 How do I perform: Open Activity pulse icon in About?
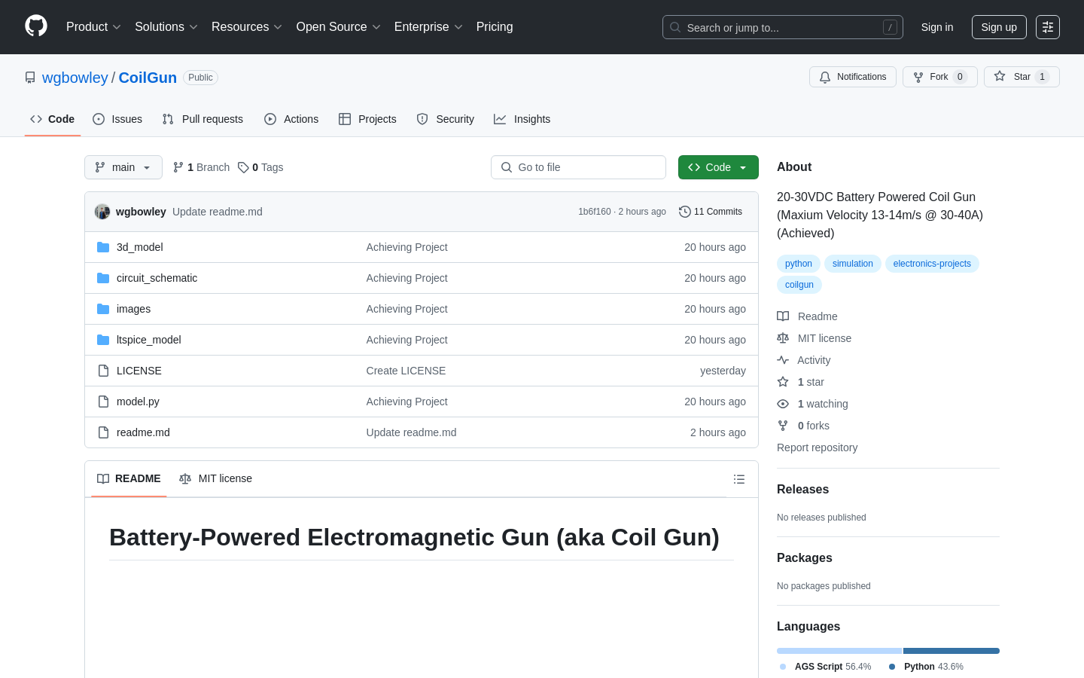783,360
